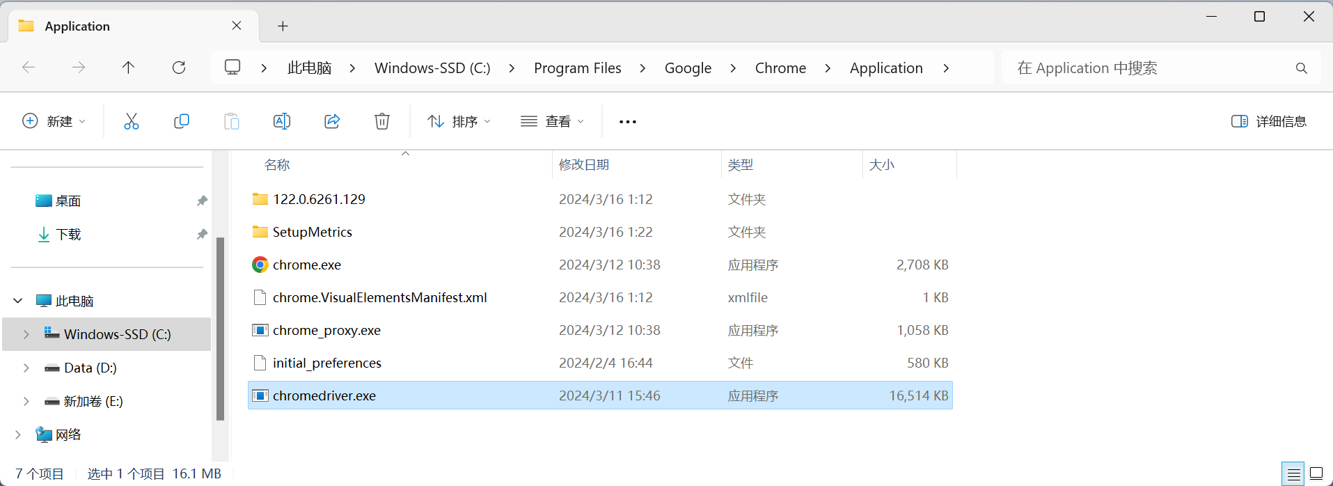
Task: Click the navigation pane vertical scrollbar
Action: (220, 329)
